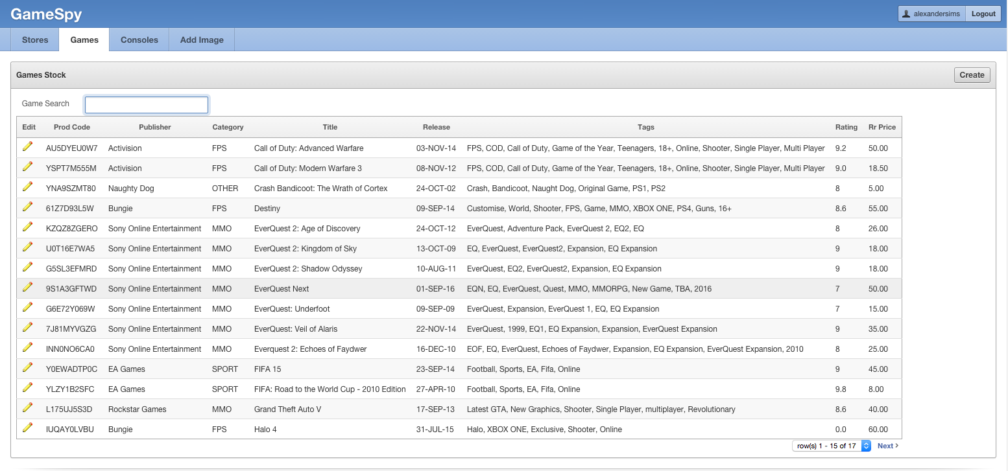The height and width of the screenshot is (471, 1008).
Task: Sort table by Prod Code column
Action: click(72, 127)
